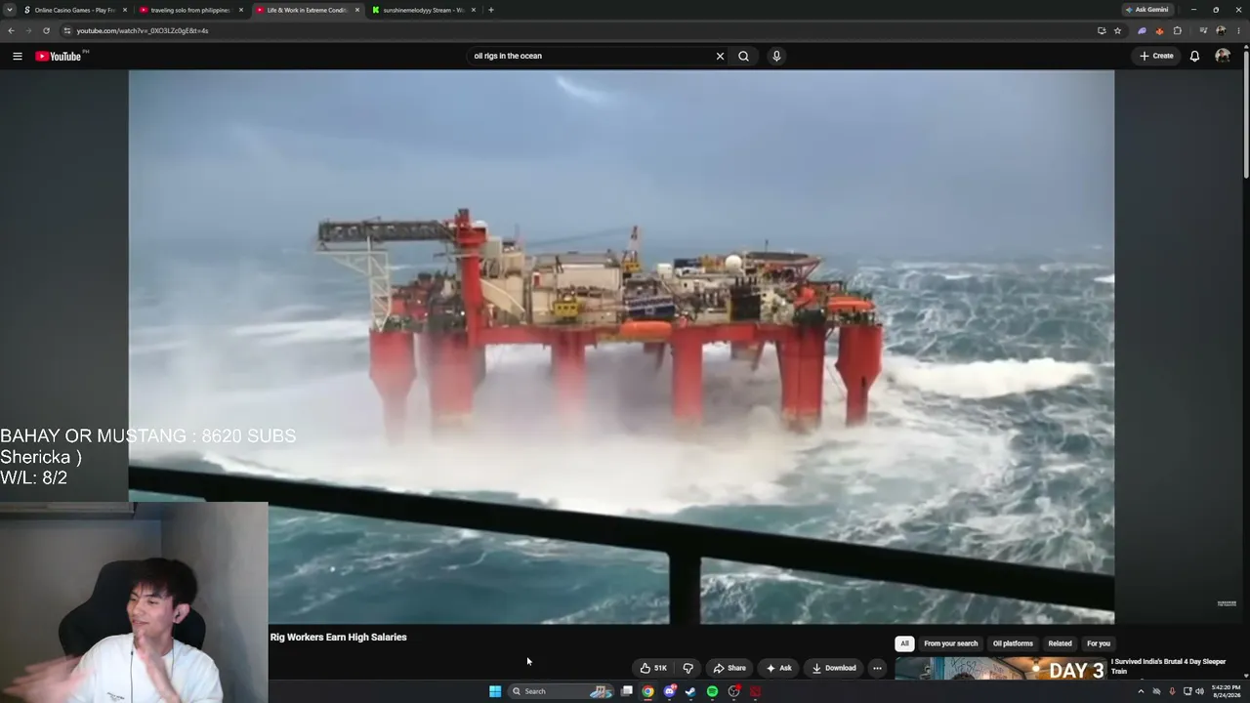Open Chrome profile avatar
1250x703 pixels.
tap(1221, 30)
